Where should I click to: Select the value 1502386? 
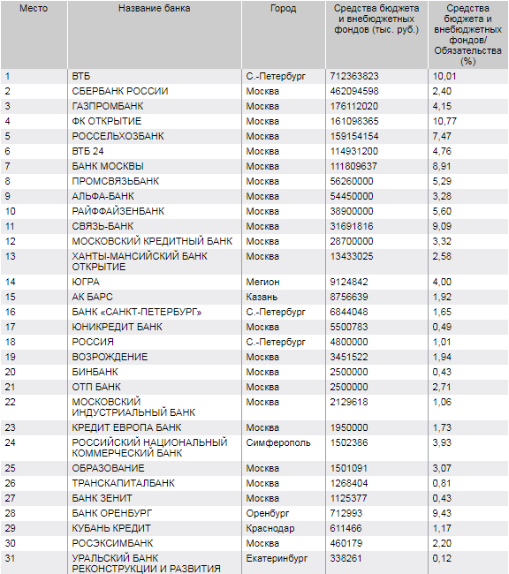[x=349, y=443]
